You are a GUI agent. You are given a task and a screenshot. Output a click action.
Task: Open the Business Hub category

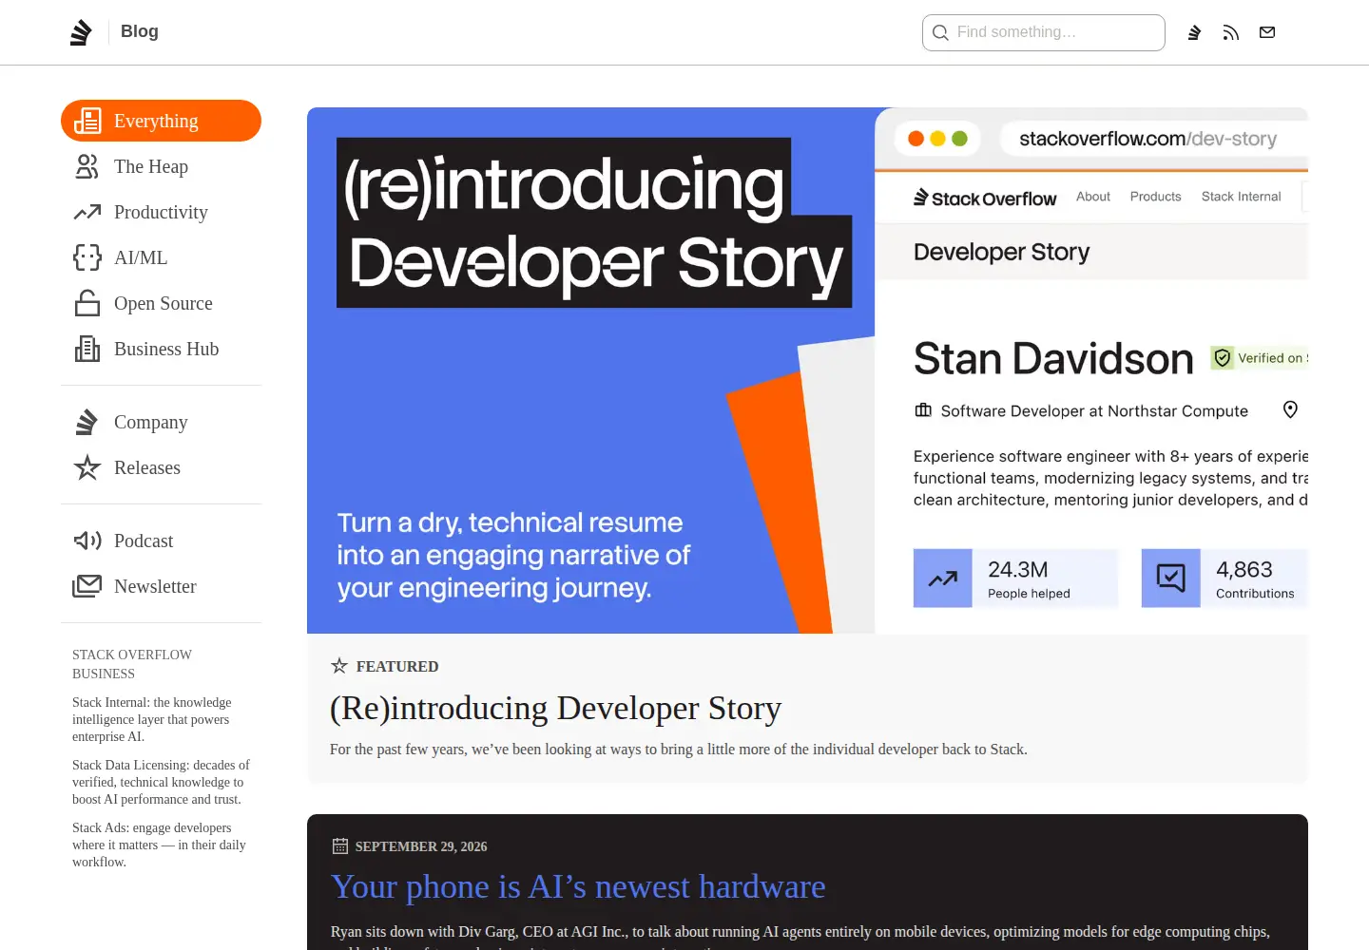166,349
